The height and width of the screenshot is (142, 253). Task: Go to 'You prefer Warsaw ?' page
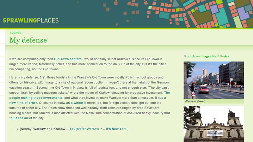click(86, 129)
